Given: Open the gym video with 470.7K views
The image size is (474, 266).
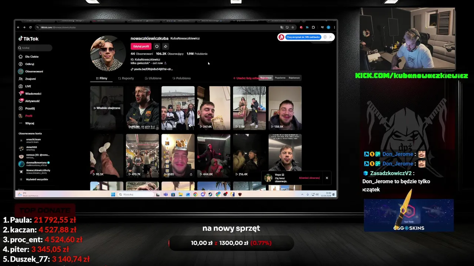Looking at the screenshot, I should (x=142, y=156).
